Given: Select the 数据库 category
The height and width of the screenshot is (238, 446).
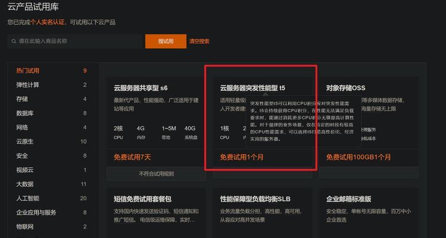Looking at the screenshot, I should pyautogui.click(x=25, y=114).
